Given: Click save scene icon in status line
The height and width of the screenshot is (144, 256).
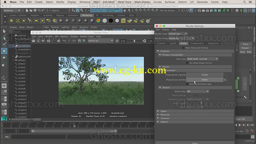Looking at the screenshot, I should coord(35,11).
